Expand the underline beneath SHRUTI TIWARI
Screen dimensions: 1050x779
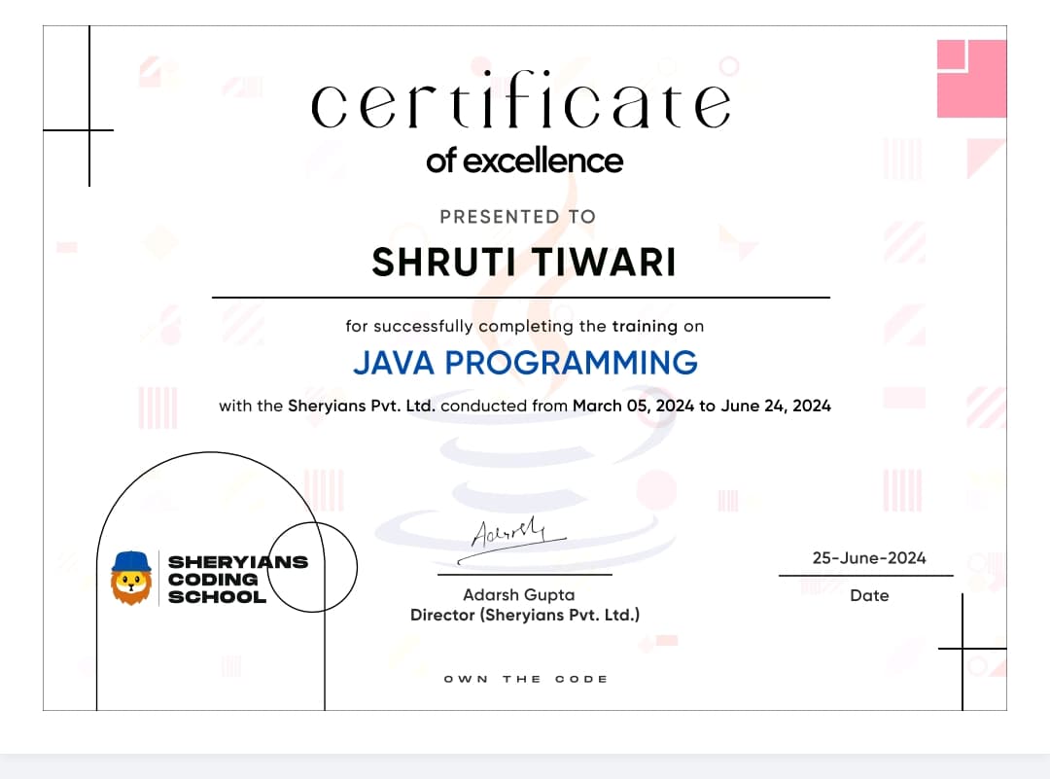pos(522,293)
